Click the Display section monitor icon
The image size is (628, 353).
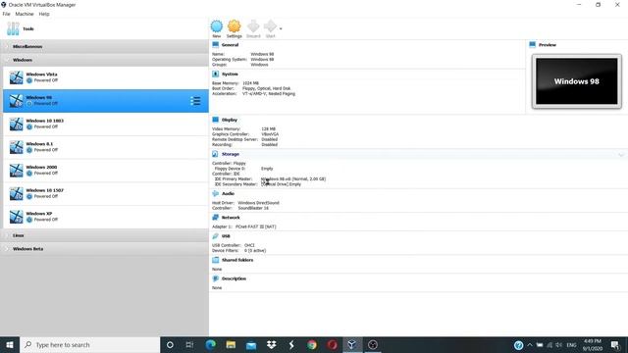(216, 120)
